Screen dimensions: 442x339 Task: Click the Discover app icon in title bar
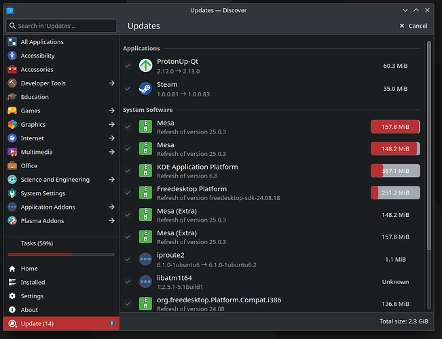coord(8,10)
